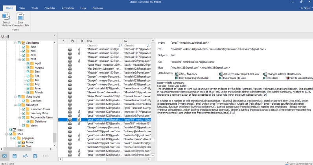Open Calendar view icon in bottom navigation

coord(15,156)
